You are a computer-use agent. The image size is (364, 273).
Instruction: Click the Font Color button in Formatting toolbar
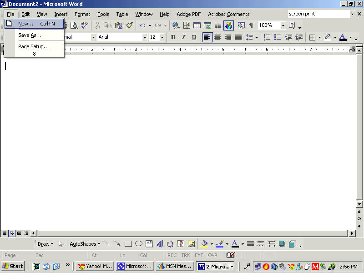pos(343,37)
